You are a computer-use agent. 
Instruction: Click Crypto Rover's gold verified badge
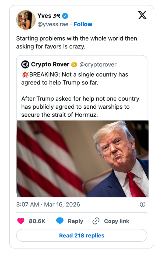coord(74,65)
